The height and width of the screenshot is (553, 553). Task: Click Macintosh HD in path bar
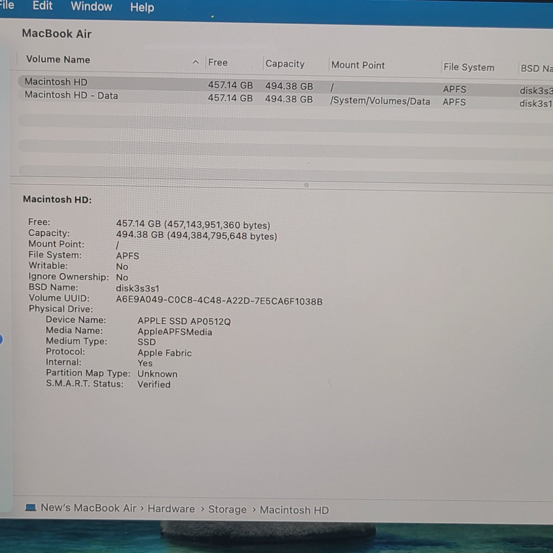pyautogui.click(x=294, y=510)
